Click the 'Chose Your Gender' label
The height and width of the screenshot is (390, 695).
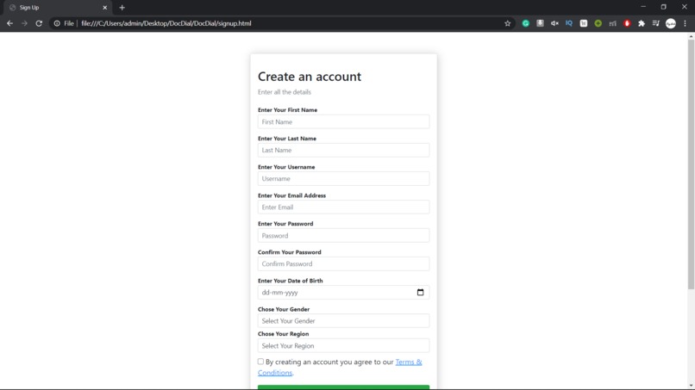(284, 309)
